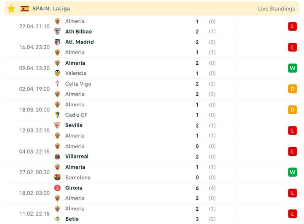Select the Ath Bilbao team name
The height and width of the screenshot is (224, 304).
tap(78, 32)
